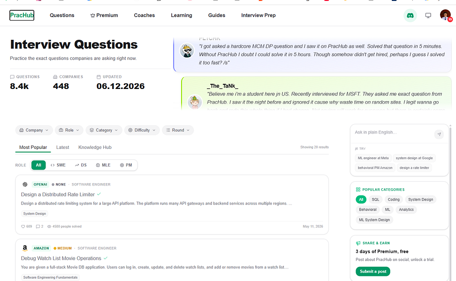Open Premium in the top navigation
This screenshot has width=456, height=281.
[104, 15]
